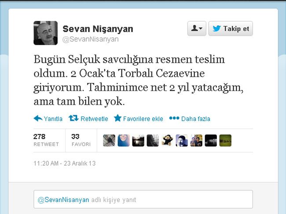Click the reply input field for @SevanNisanyan

[x=143, y=199]
